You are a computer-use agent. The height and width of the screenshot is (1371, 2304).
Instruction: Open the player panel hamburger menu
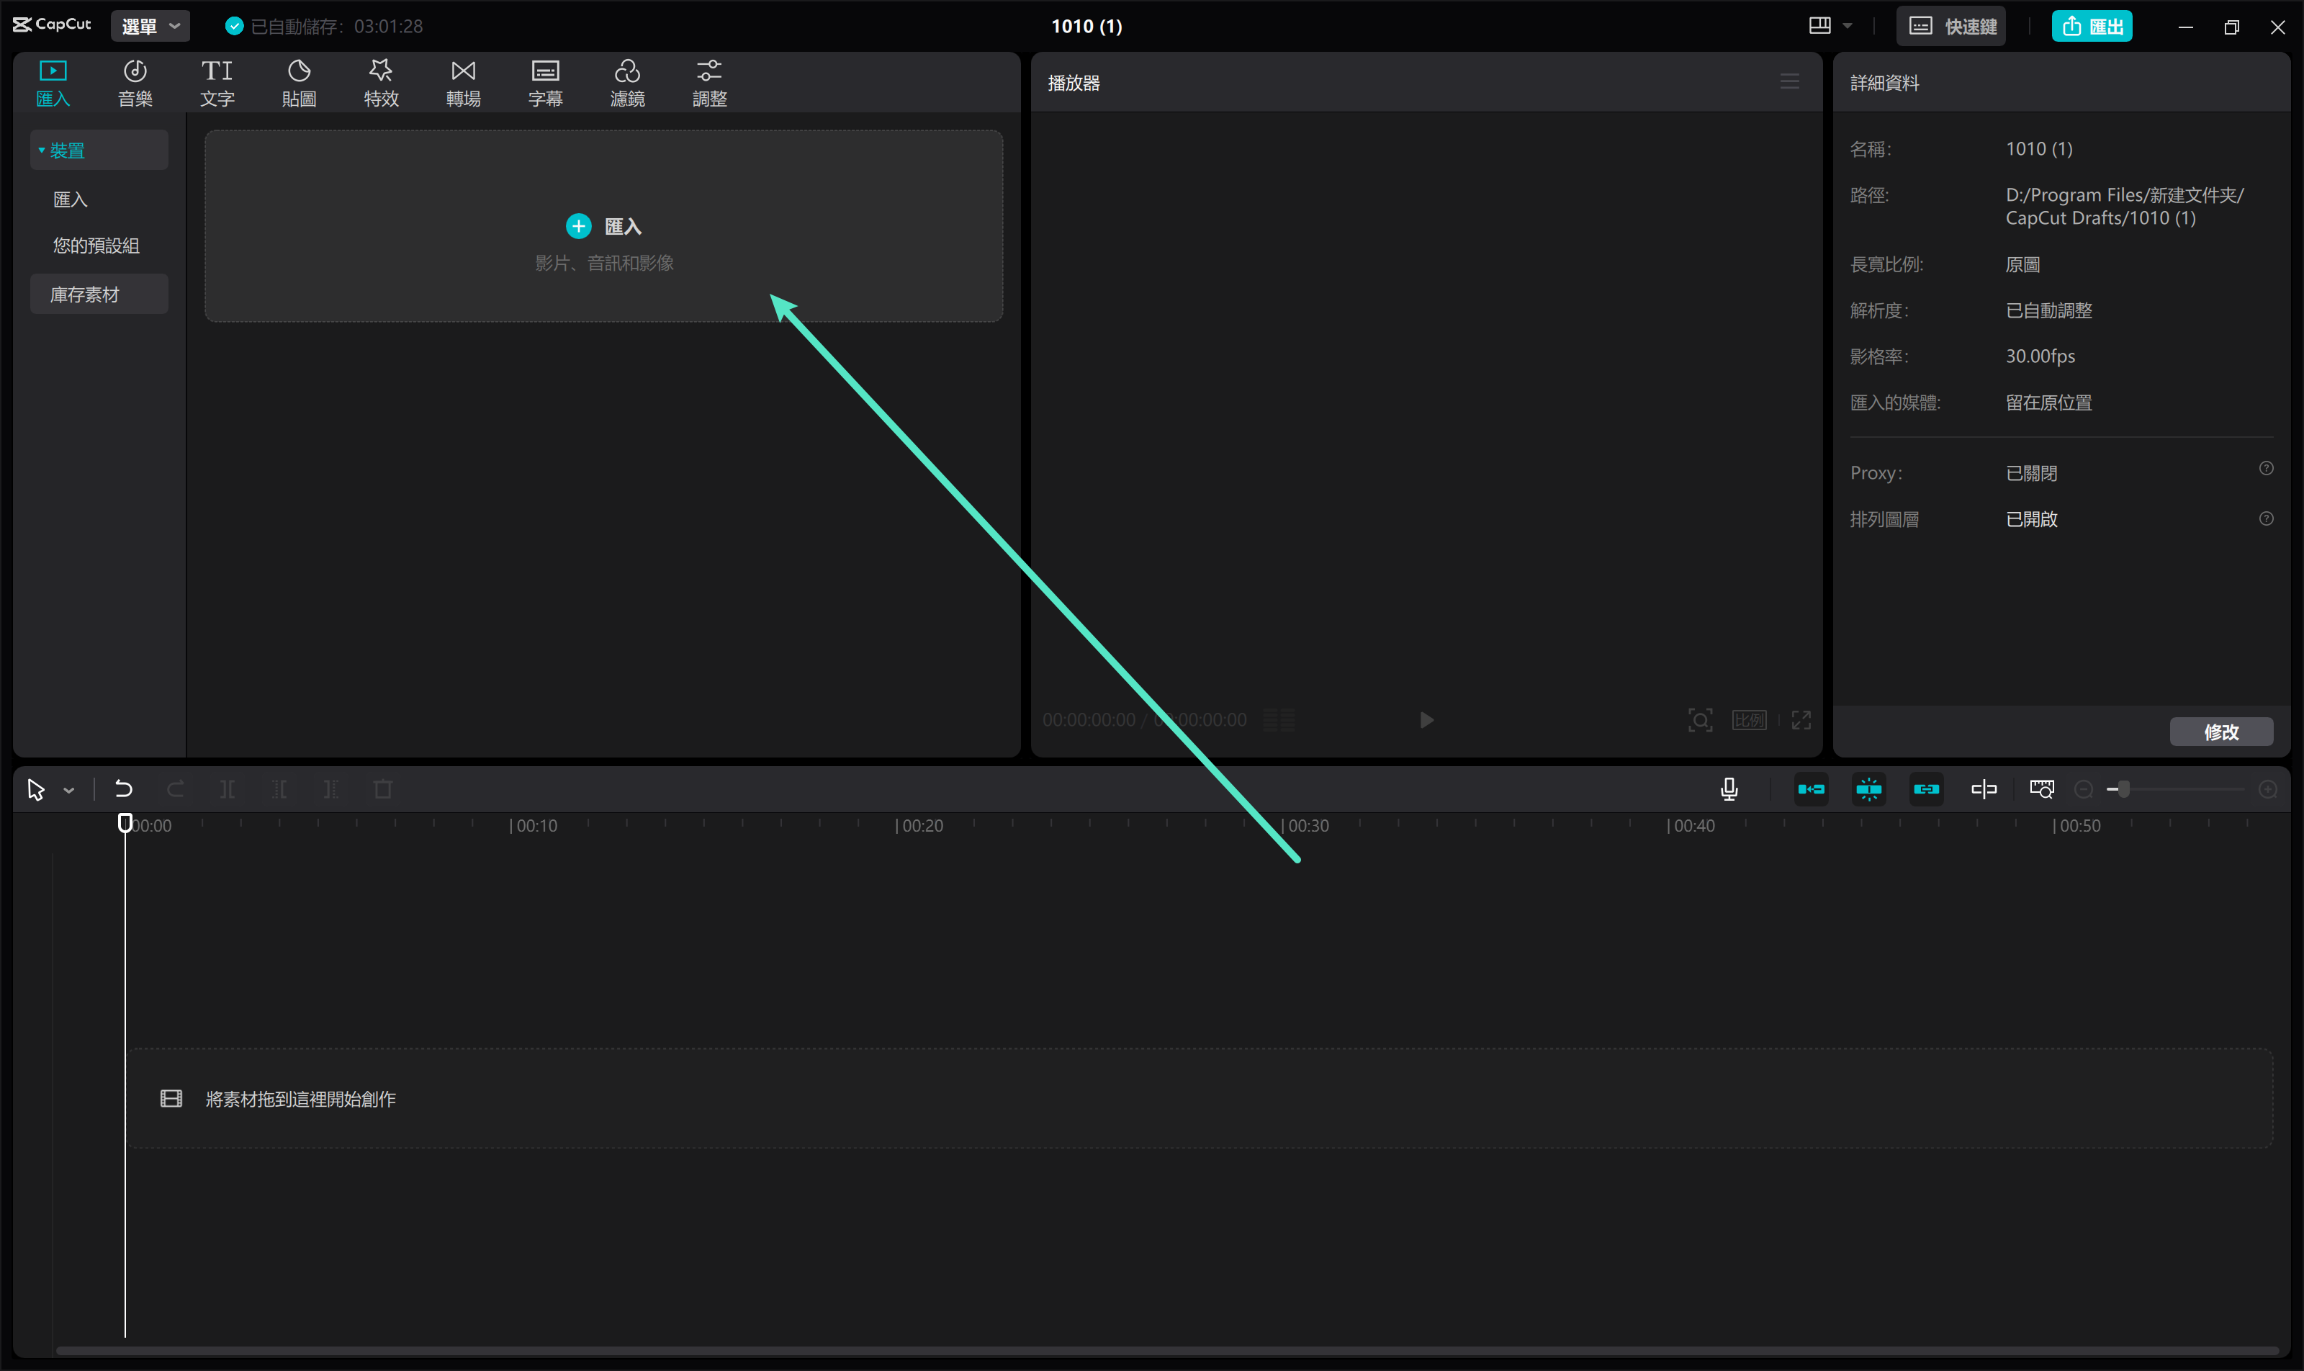(x=1789, y=82)
